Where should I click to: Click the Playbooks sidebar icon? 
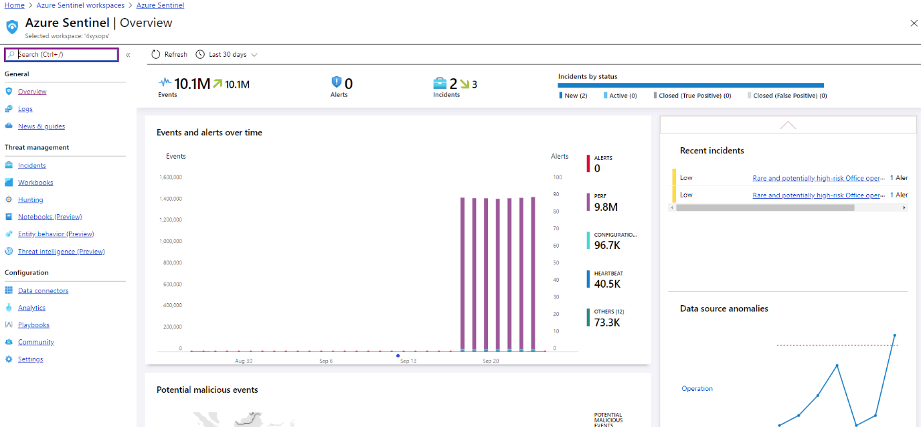click(x=9, y=325)
